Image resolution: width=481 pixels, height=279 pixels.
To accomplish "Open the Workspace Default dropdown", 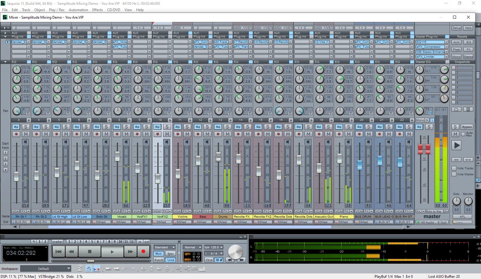I will point(46,268).
